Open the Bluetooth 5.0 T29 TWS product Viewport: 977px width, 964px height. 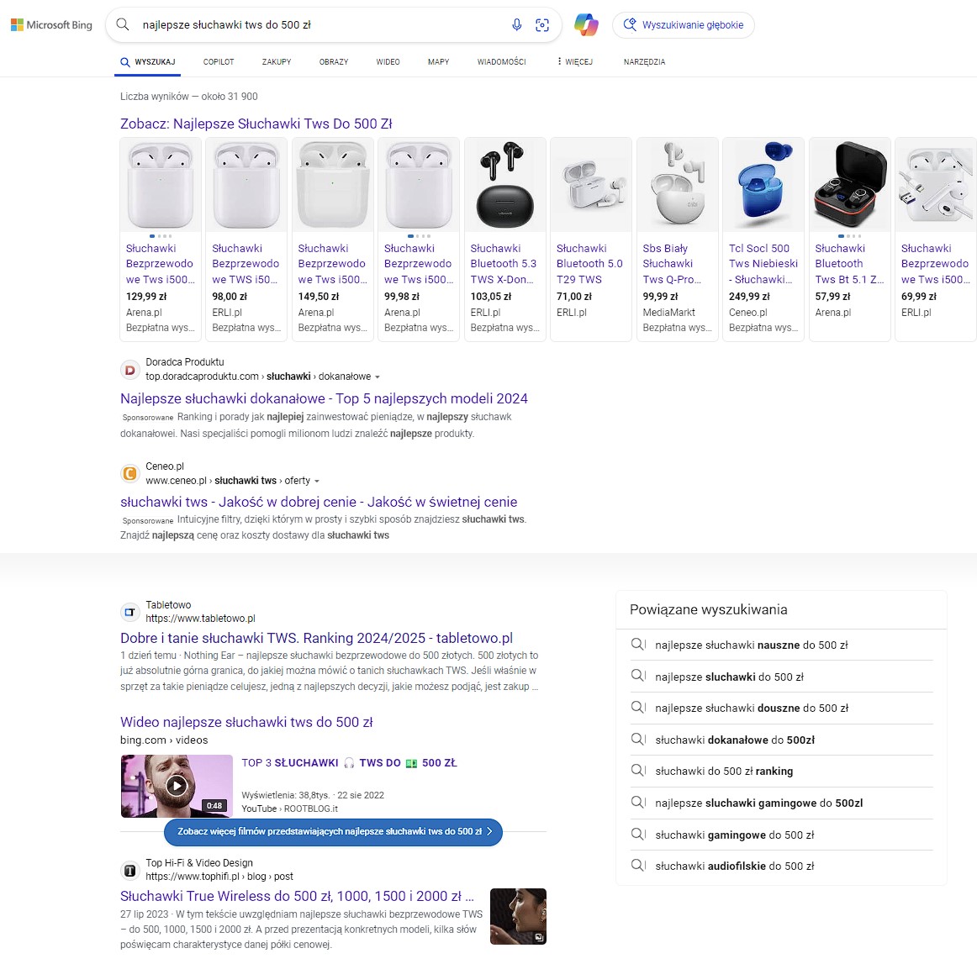(591, 240)
